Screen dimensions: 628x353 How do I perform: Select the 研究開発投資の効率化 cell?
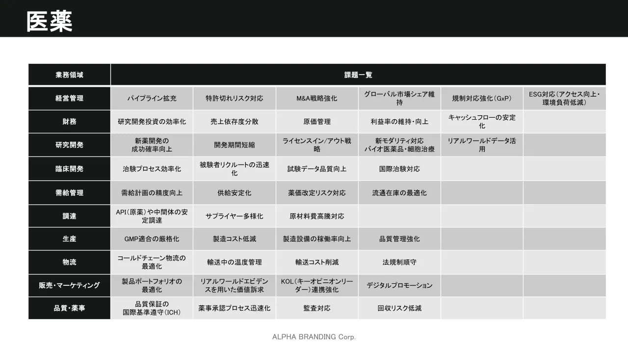pyautogui.click(x=152, y=122)
